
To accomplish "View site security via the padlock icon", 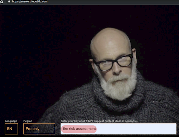I will (x=9, y=1).
